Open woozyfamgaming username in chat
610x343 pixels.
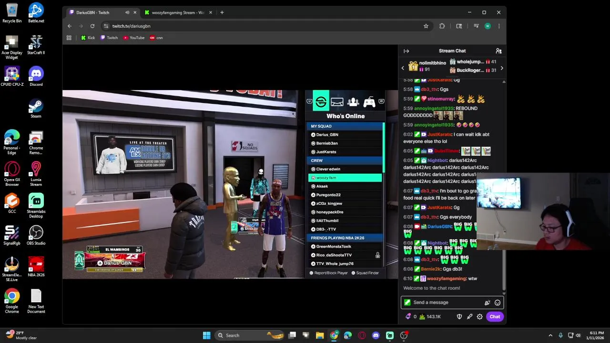(x=447, y=279)
